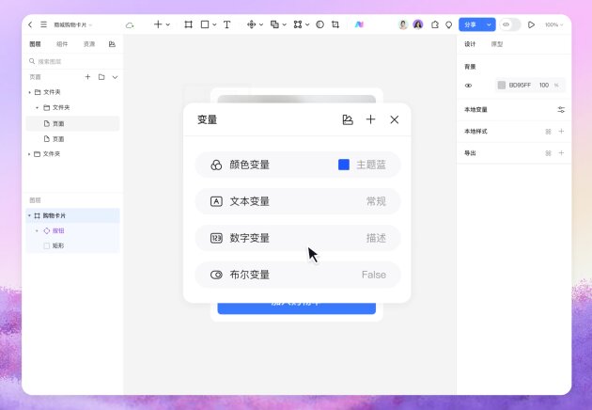The image size is (592, 410).
Task: Expand the first top-level folder in pages
Action: pos(30,92)
